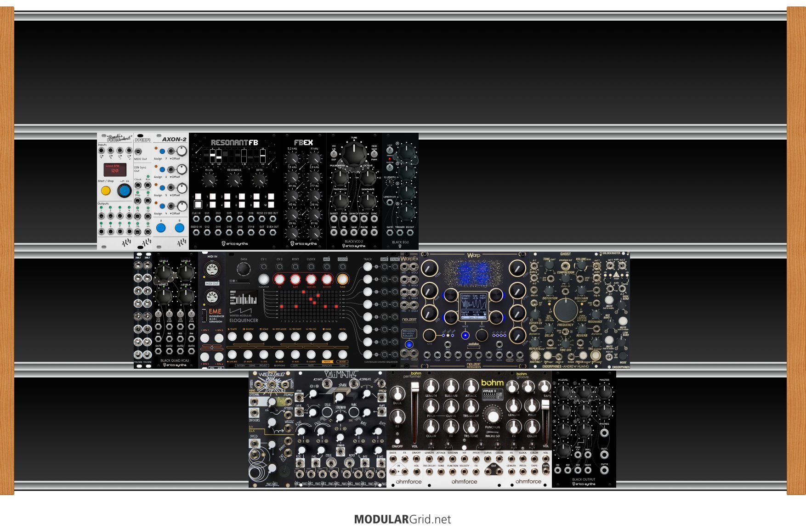The image size is (806, 529).
Task: Click the TUNE knob on Warp
Action: point(429,336)
